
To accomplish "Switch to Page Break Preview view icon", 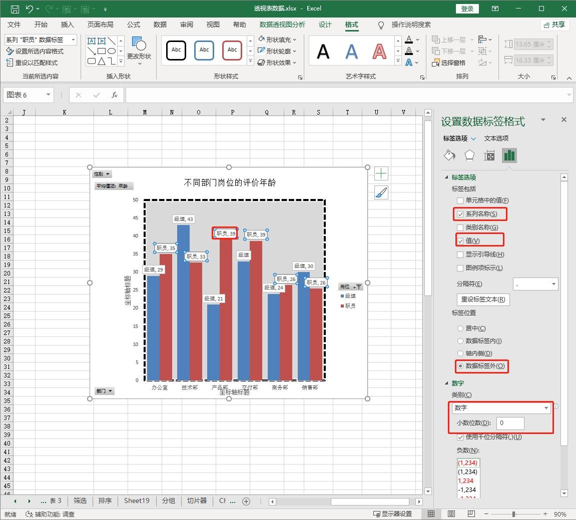I will 471,514.
